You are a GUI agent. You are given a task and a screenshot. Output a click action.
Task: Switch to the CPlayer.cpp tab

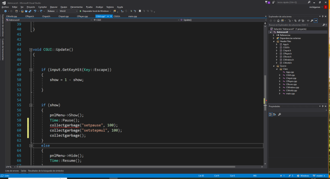[81, 16]
